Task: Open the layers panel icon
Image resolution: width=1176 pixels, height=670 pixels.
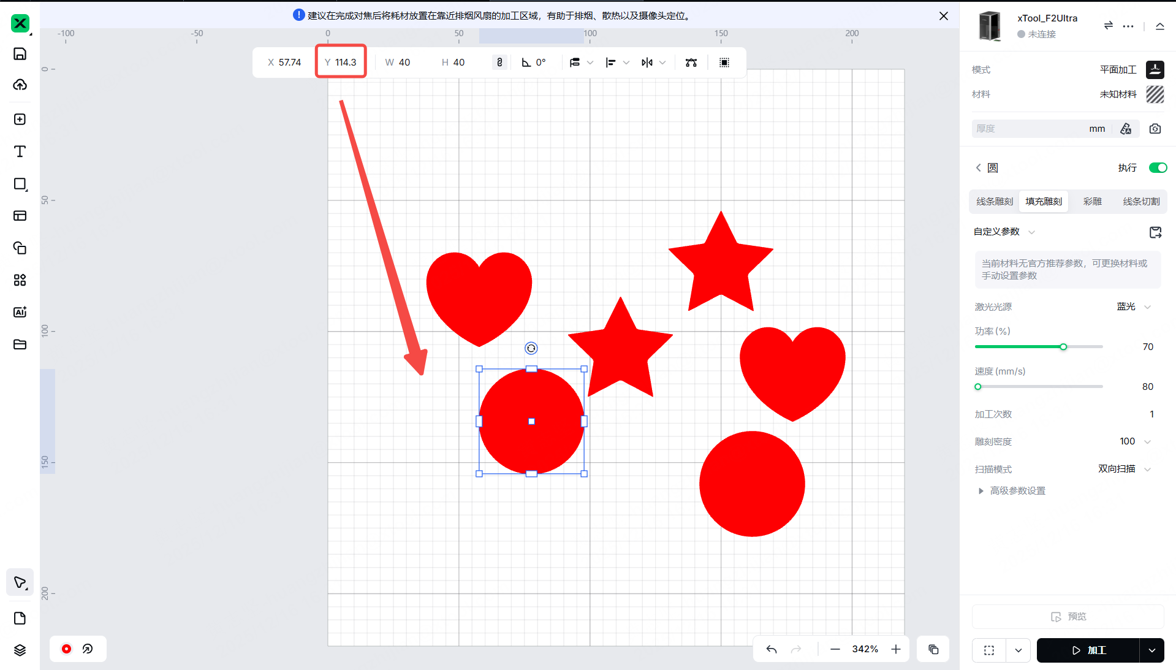Action: [x=20, y=650]
